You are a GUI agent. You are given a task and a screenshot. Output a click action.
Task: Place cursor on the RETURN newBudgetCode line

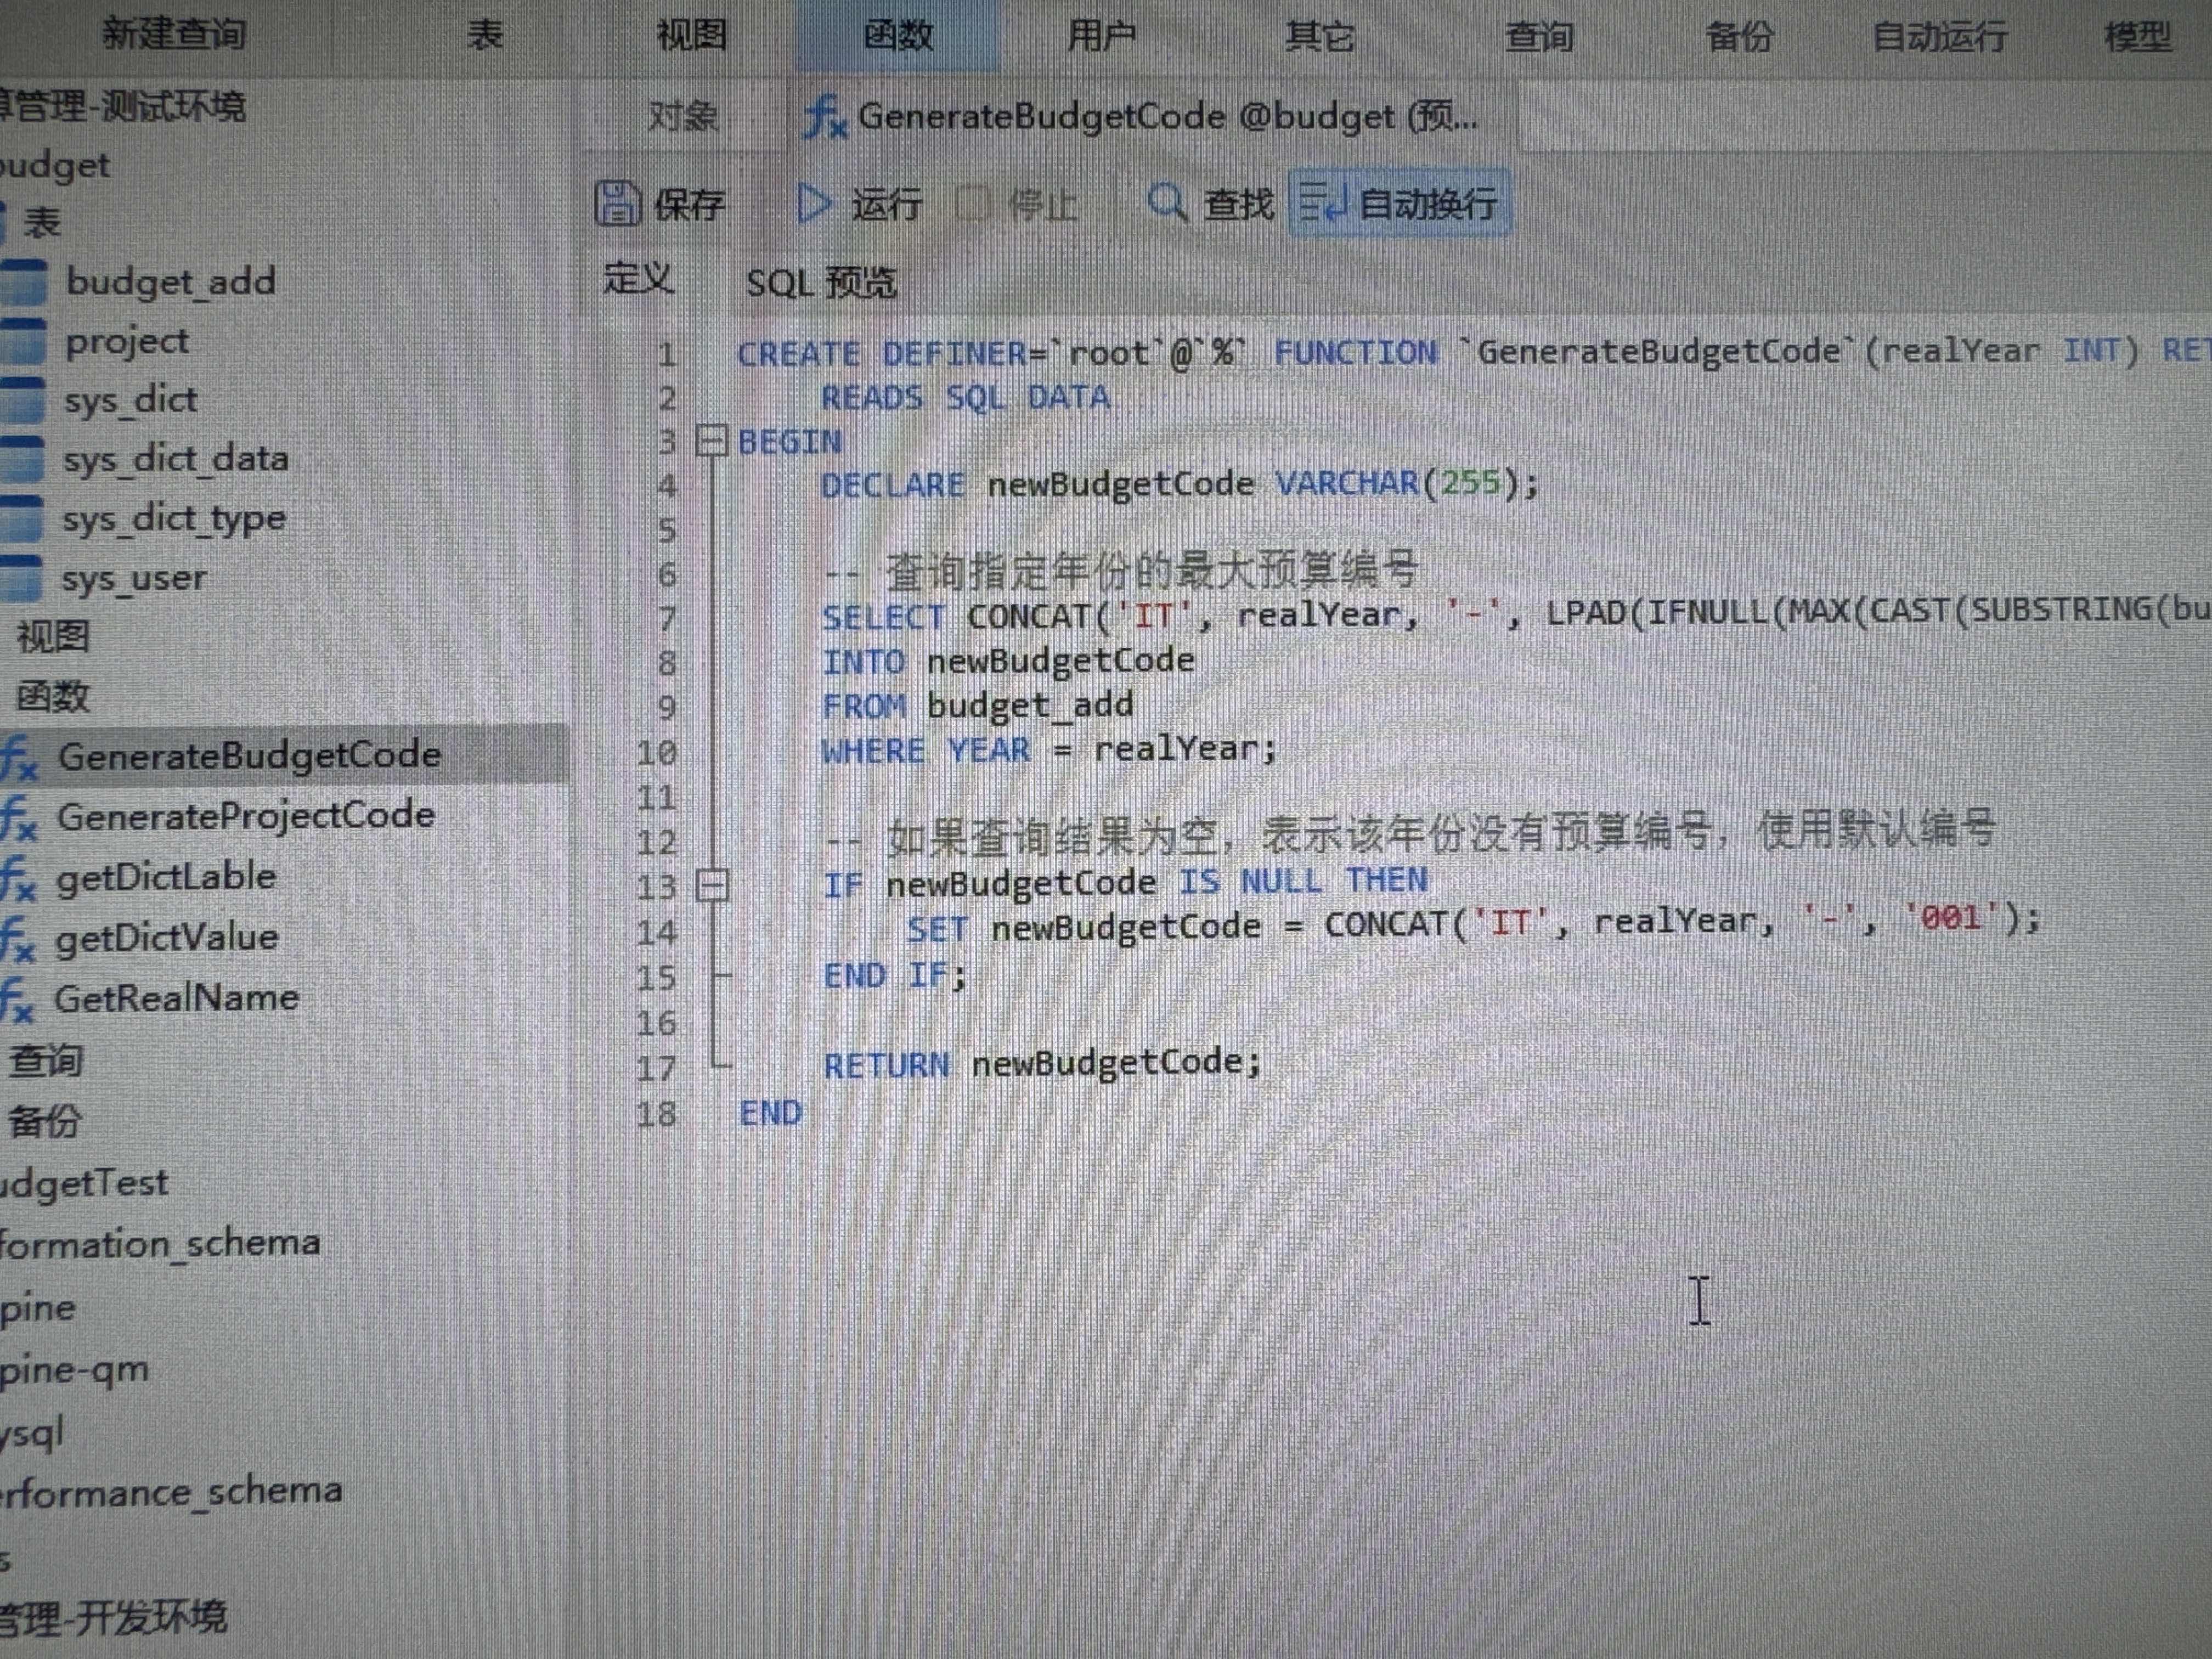click(x=1042, y=1063)
